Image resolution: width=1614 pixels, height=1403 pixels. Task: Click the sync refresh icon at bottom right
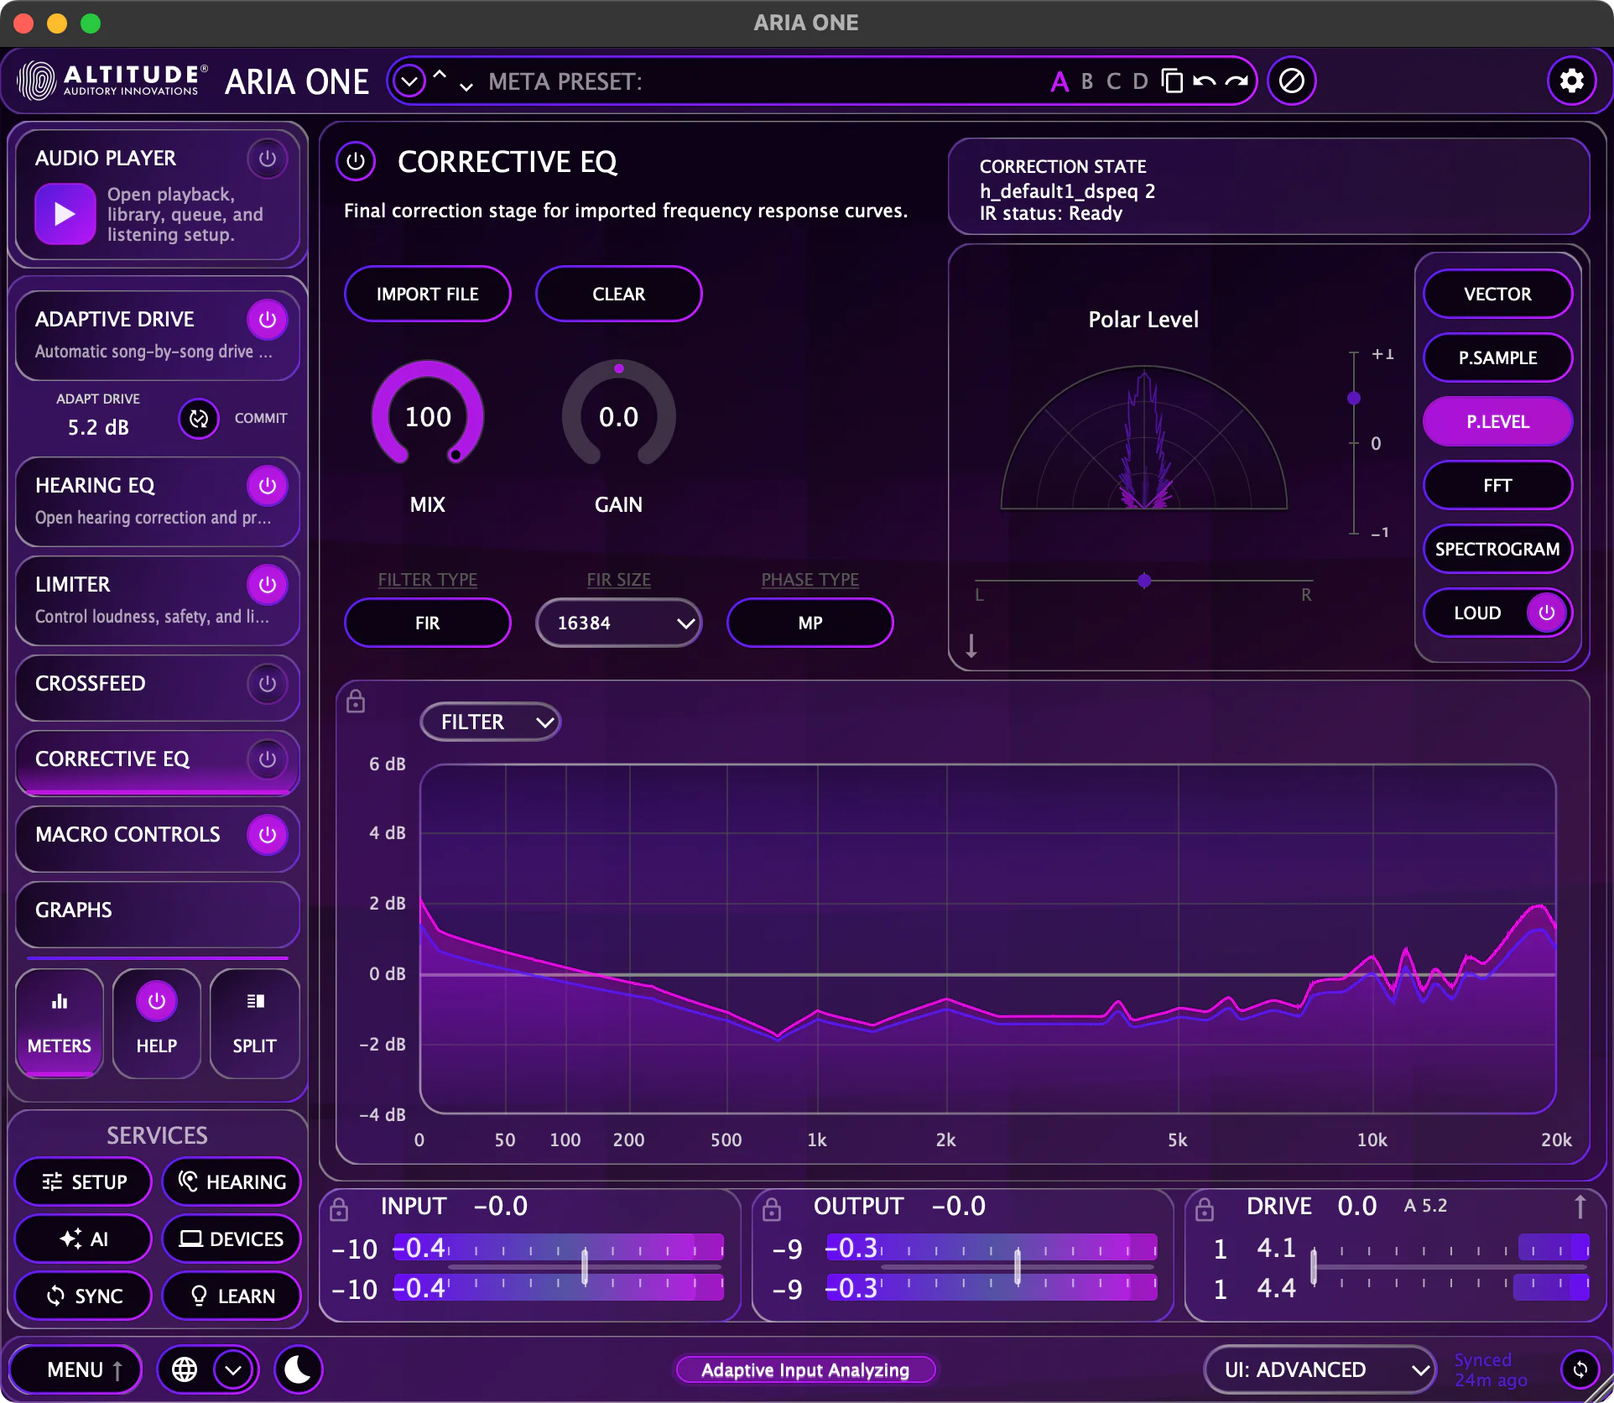tap(1580, 1369)
